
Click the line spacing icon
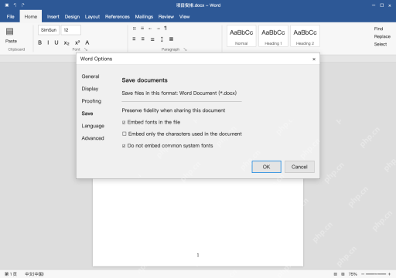point(162,39)
